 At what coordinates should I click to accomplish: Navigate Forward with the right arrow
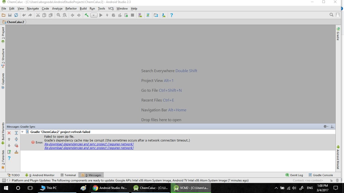[x=79, y=15]
